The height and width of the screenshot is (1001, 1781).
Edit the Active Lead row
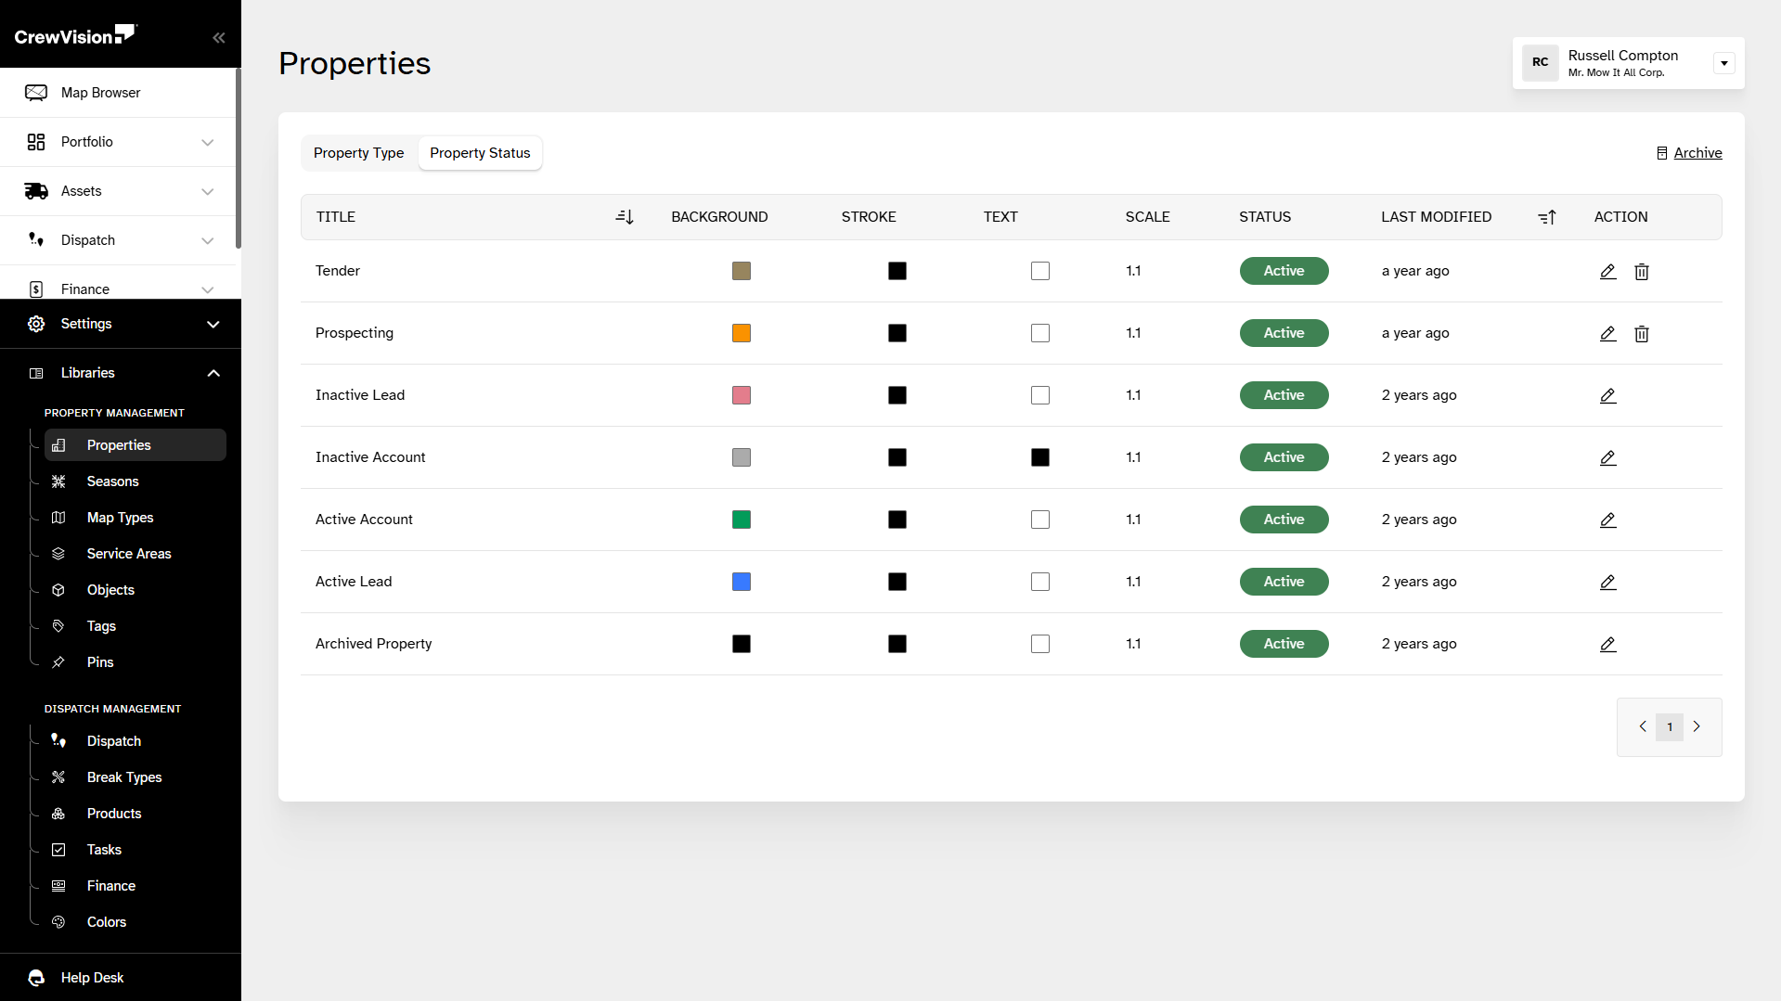[1608, 583]
